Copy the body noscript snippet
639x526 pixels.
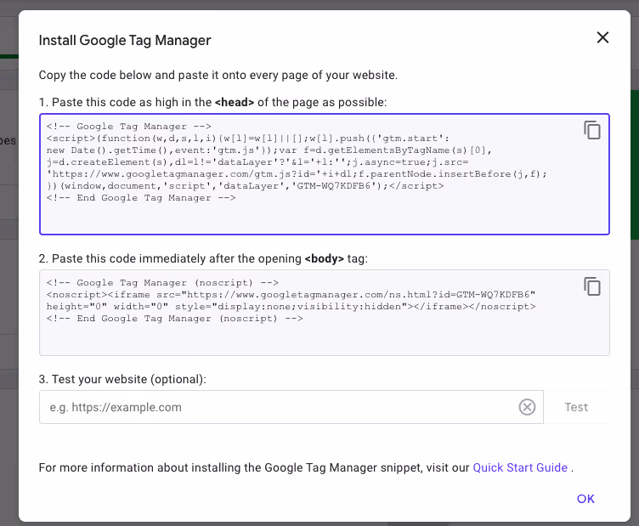pyautogui.click(x=592, y=286)
